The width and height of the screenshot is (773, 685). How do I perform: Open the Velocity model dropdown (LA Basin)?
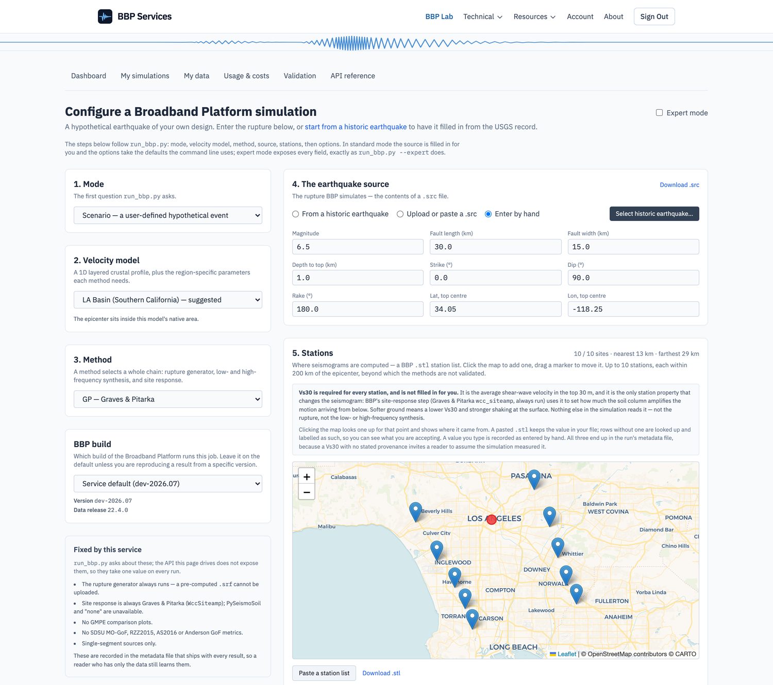(168, 300)
